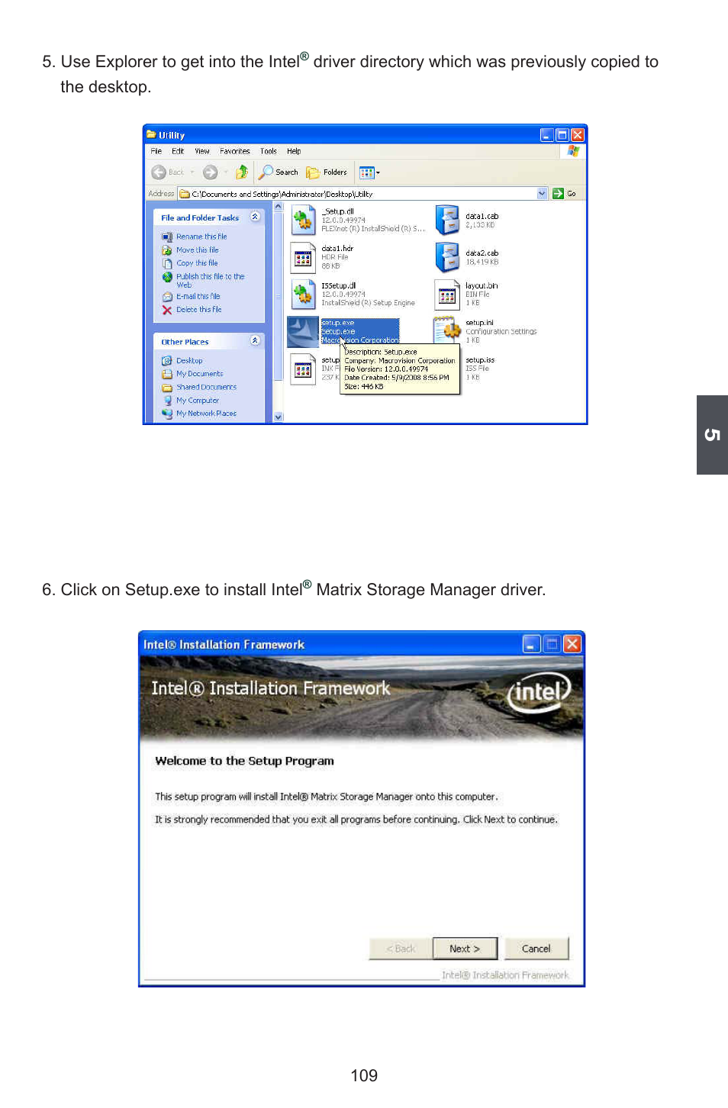Open the Back history dropdown arrow
This screenshot has width=728, height=1108.
192,172
